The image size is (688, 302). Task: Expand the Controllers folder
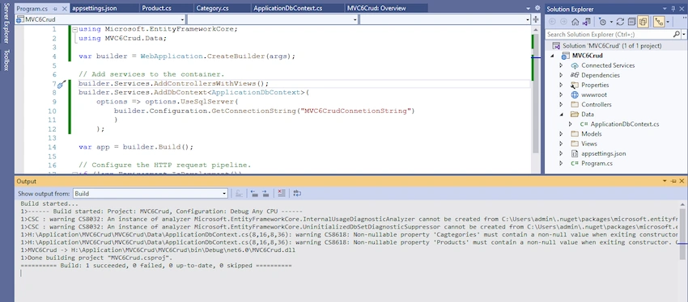pos(561,105)
